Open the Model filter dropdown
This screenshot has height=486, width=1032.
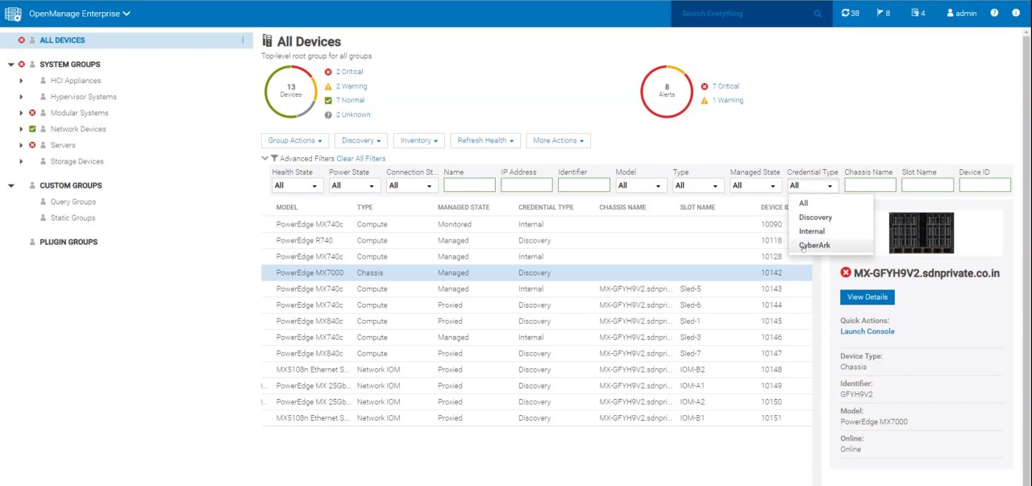coord(641,185)
